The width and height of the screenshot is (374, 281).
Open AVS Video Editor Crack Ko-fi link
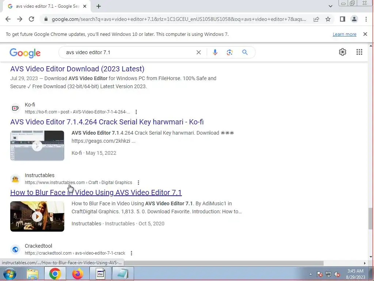pos(107,122)
